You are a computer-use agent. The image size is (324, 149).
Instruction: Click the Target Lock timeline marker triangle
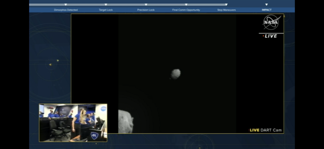[106, 4]
